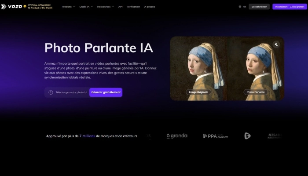Click the 7 millions highlighted text
Viewport: 308px width, 176px height.
tap(87, 136)
